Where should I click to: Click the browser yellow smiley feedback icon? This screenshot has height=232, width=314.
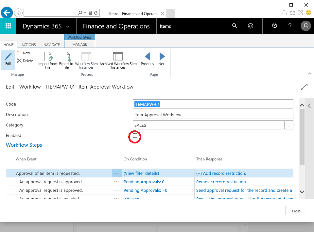[308, 13]
